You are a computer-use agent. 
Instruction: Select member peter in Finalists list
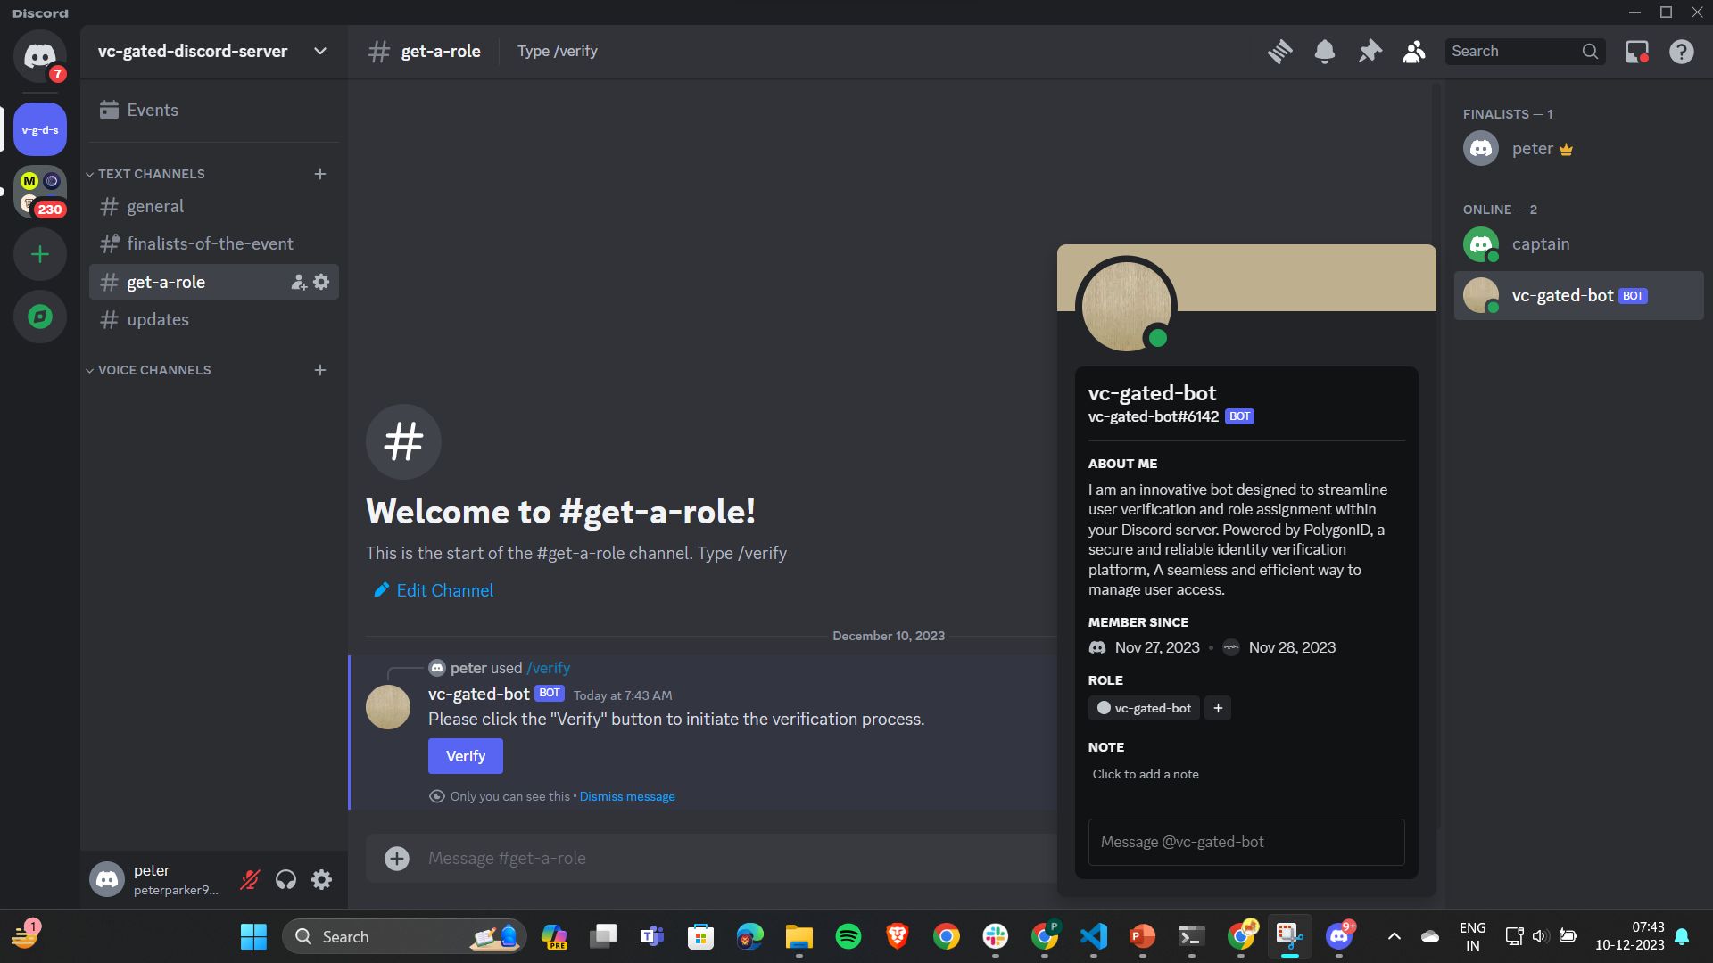(x=1579, y=149)
